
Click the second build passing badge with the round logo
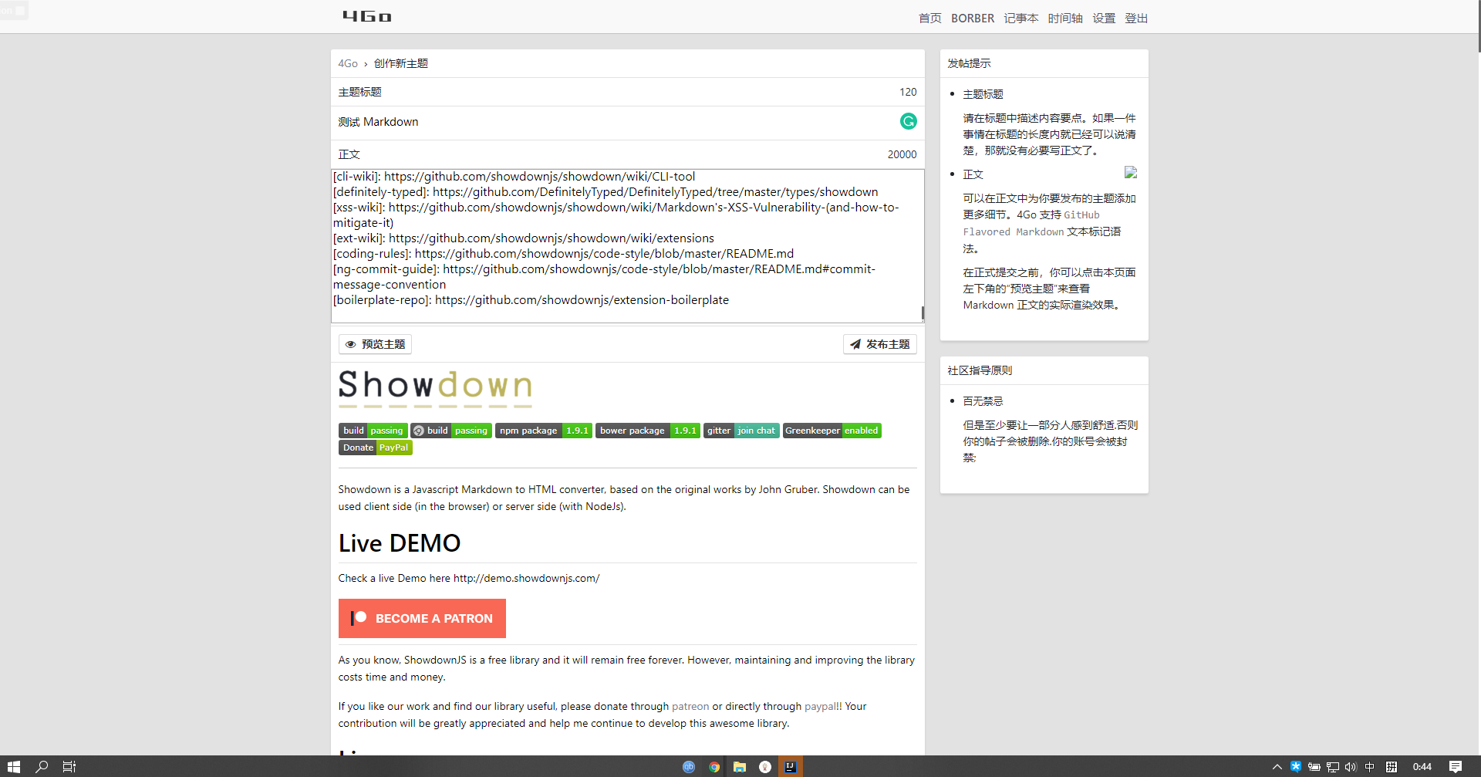[x=451, y=431]
